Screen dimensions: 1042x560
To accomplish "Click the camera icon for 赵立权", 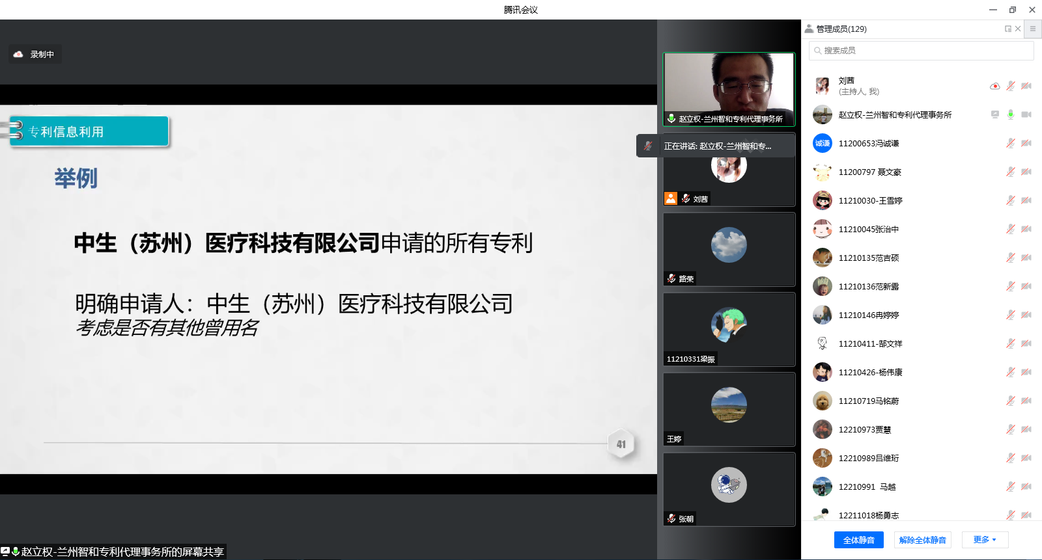I will (1026, 114).
